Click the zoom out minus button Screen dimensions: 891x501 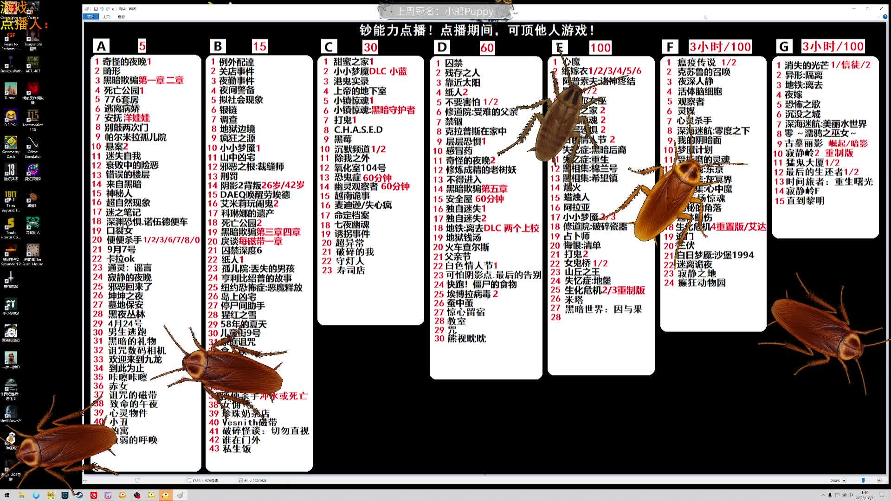click(x=844, y=481)
